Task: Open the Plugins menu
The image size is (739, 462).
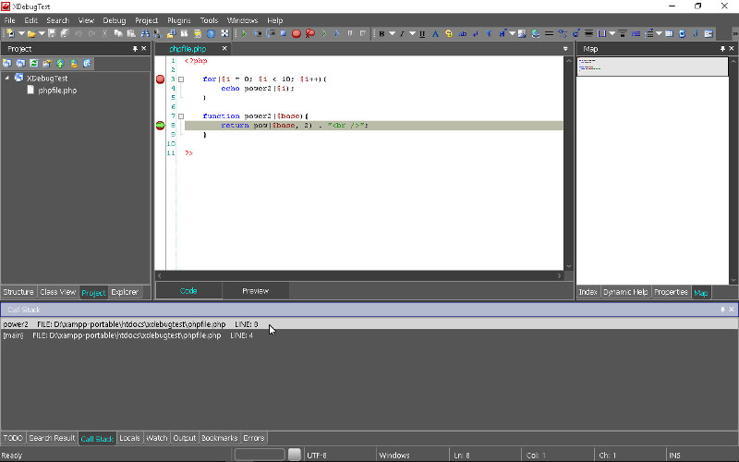Action: point(179,20)
